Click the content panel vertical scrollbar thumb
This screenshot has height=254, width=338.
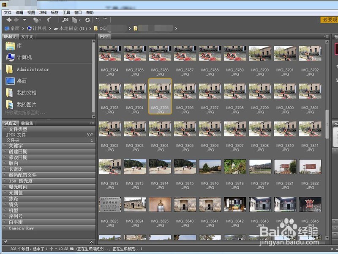327,124
